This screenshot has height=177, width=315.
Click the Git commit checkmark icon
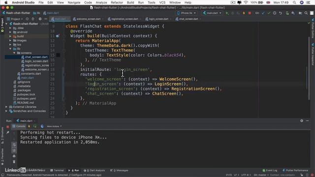tap(269, 13)
